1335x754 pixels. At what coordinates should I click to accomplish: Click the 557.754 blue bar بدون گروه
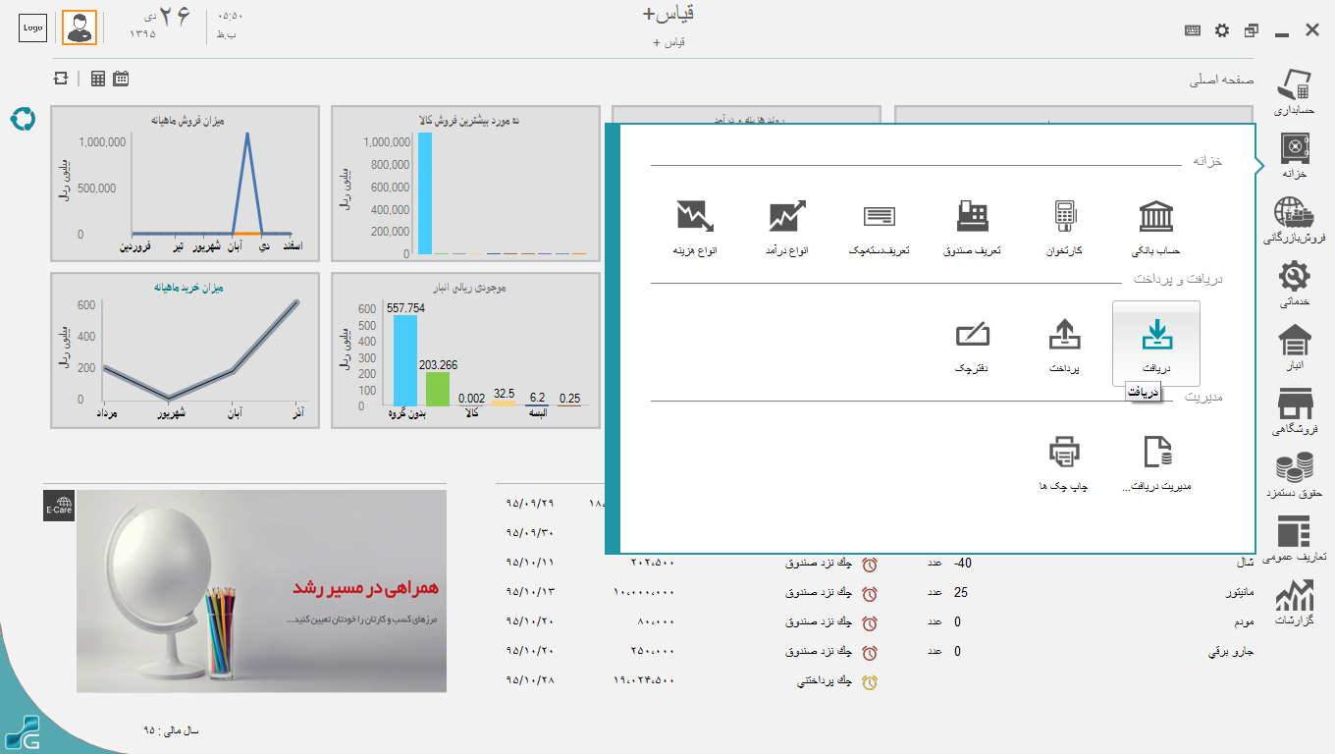[x=405, y=360]
